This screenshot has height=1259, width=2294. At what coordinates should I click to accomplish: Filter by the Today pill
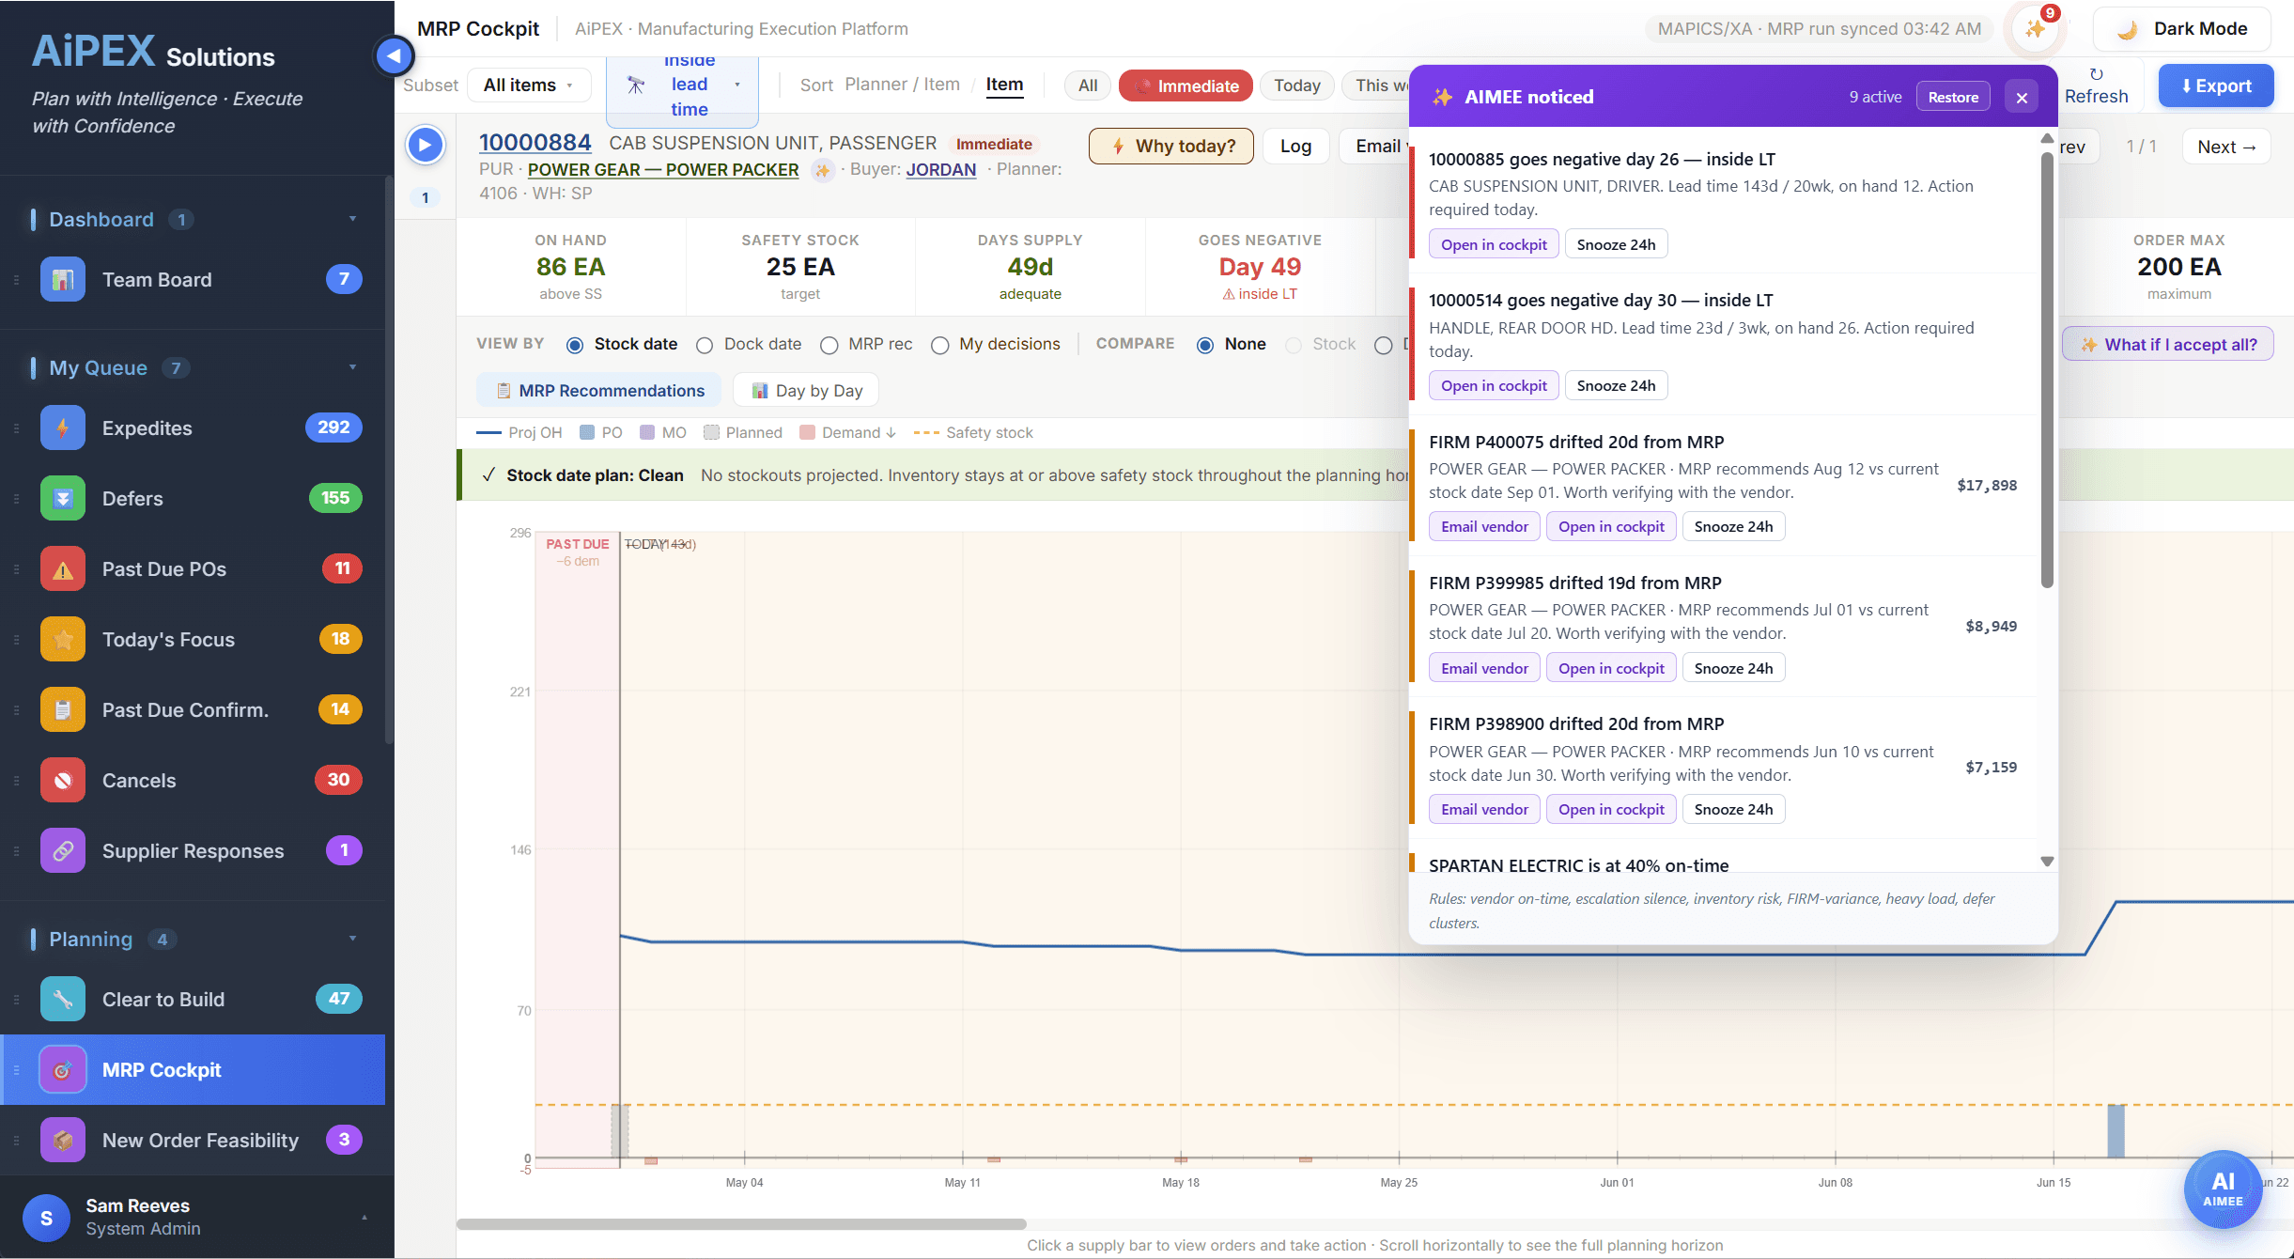pos(1296,85)
